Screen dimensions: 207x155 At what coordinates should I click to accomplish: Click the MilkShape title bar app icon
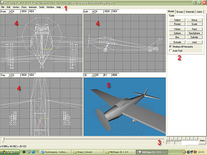[2, 3]
